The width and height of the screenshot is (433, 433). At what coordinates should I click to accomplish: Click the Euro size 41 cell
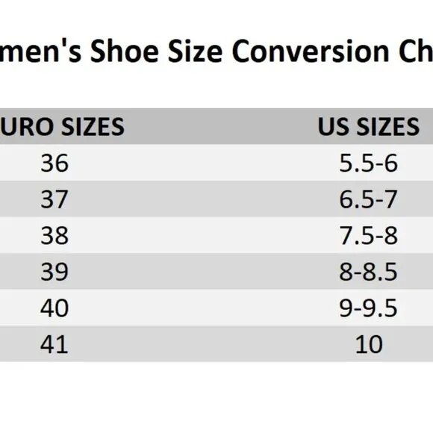point(54,344)
